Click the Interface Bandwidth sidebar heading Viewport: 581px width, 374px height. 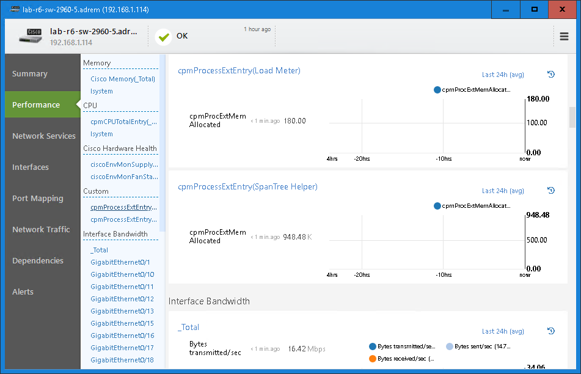point(115,234)
